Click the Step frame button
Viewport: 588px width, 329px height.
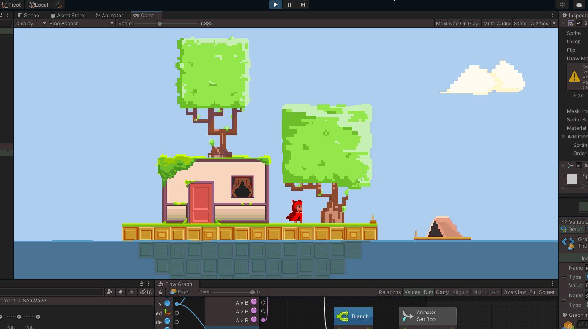[x=303, y=5]
